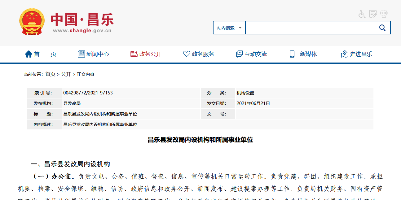Click the note-editing icon near the robot icon
Screen dimensions: 401x200
pyautogui.click(x=372, y=14)
